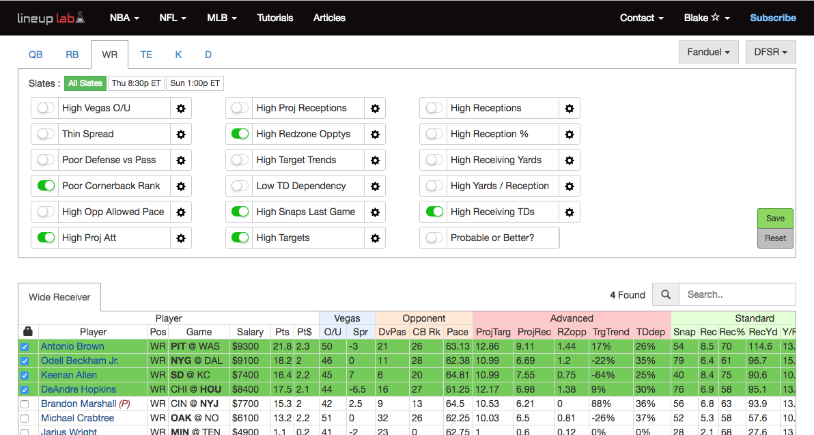Open the DFSR projections dropdown
Viewport: 814px width, 435px height.
point(770,52)
